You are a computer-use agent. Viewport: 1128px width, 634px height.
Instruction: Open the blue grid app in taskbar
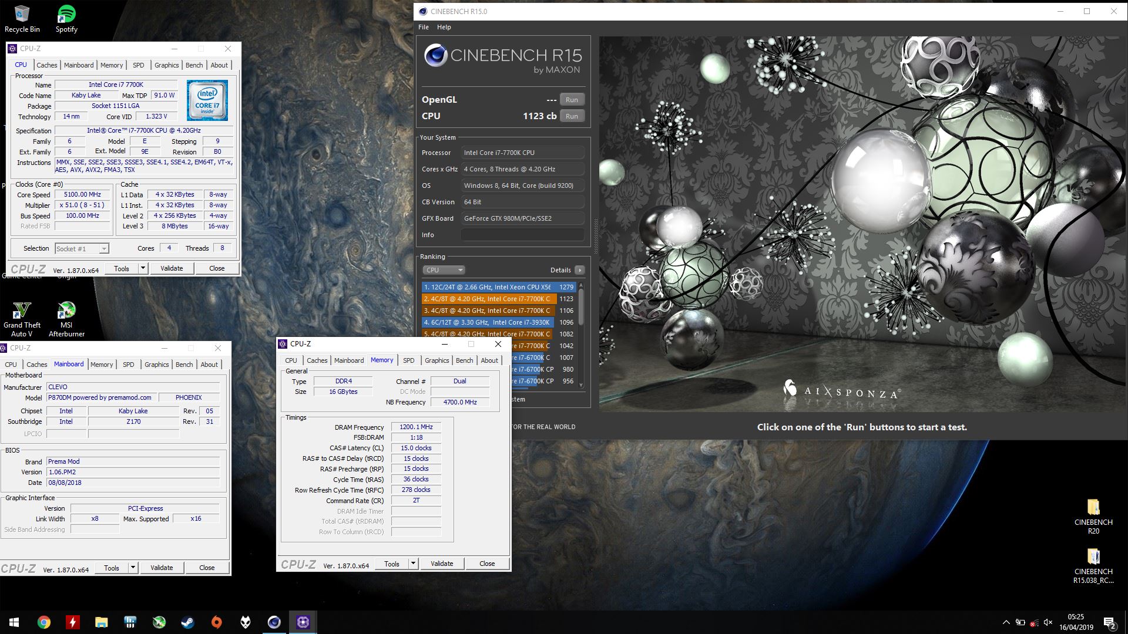(130, 622)
